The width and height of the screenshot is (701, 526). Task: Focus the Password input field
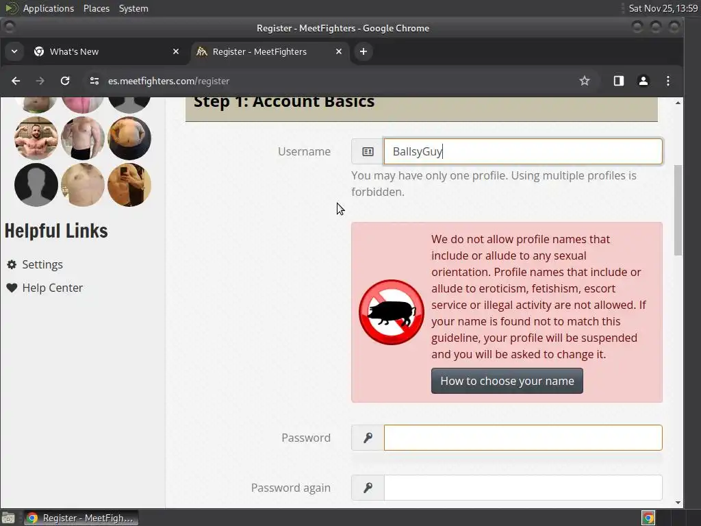pos(522,438)
